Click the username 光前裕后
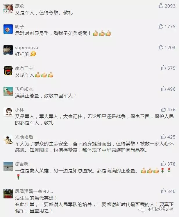The image size is (179, 217). pyautogui.click(x=24, y=137)
